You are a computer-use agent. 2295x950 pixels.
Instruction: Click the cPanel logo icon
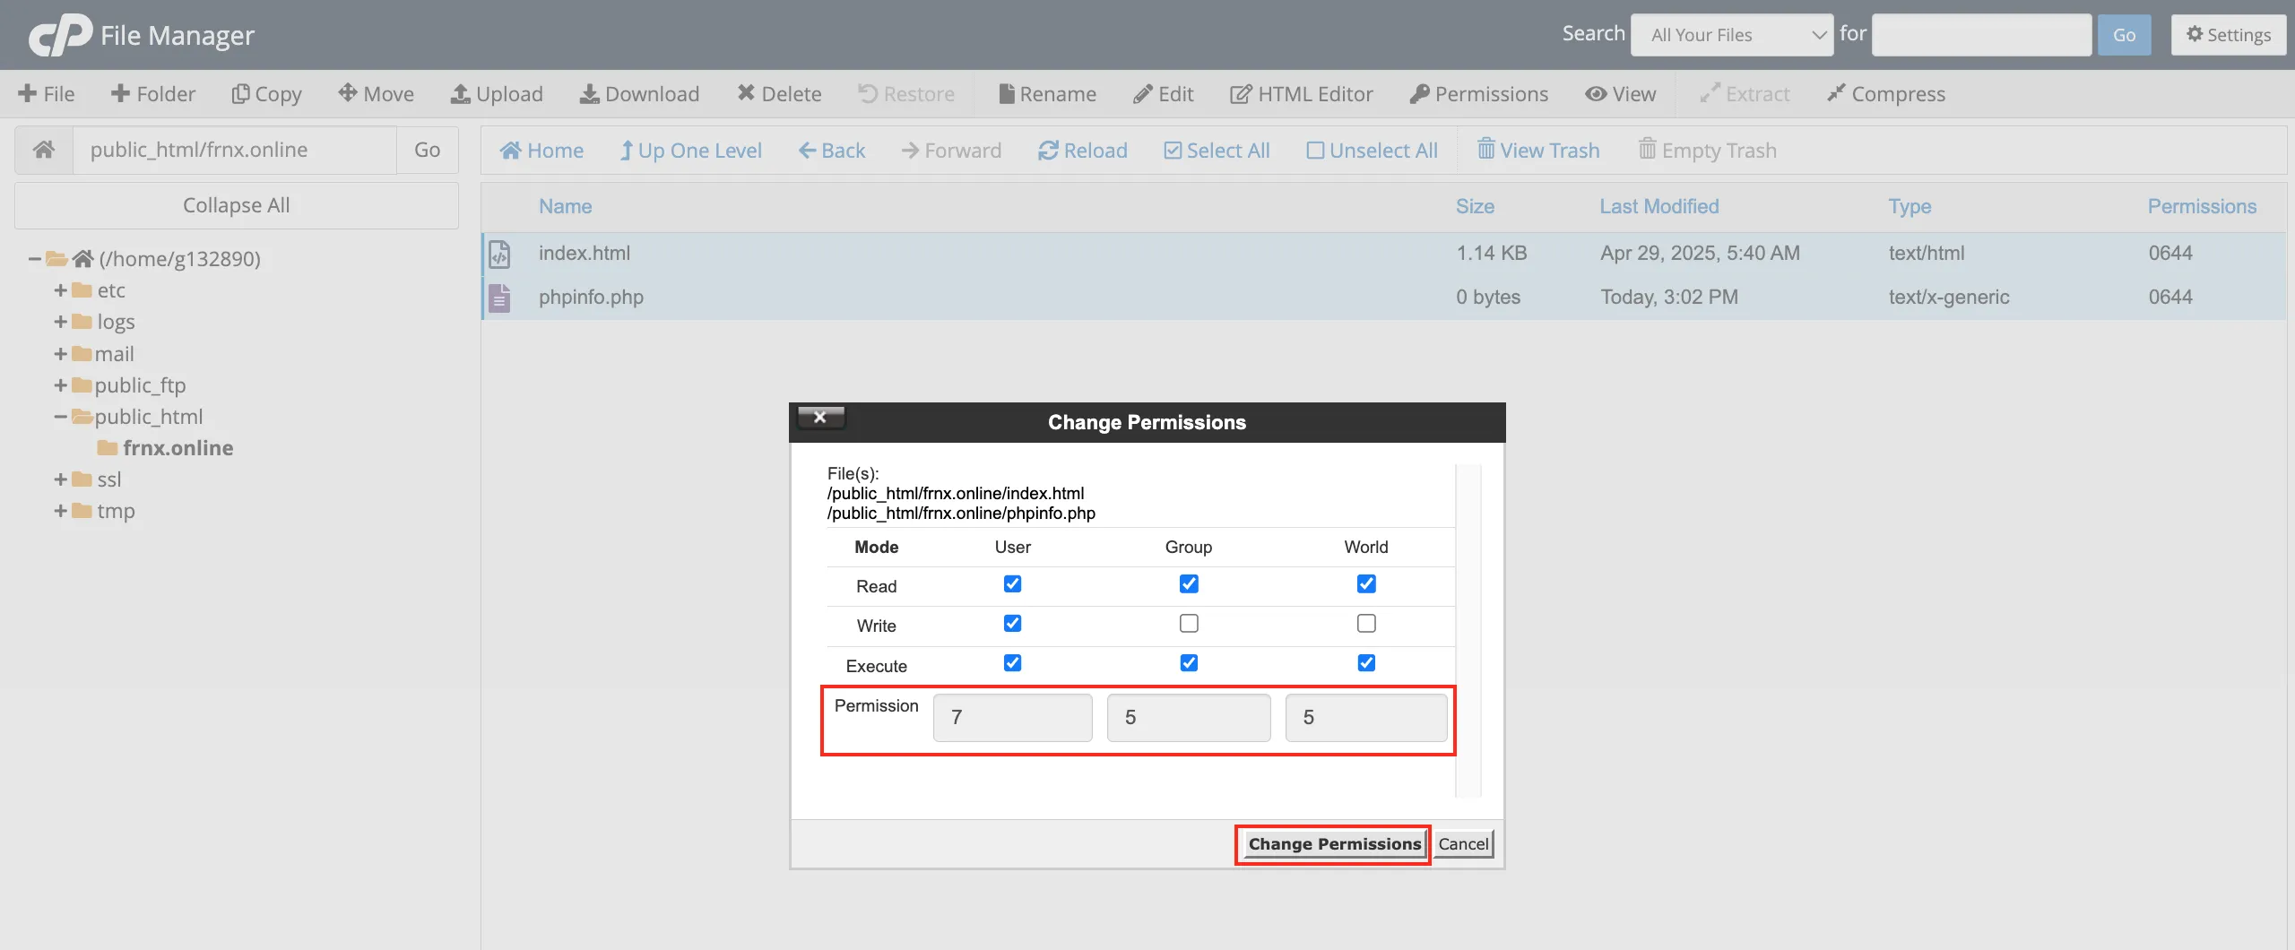[60, 35]
